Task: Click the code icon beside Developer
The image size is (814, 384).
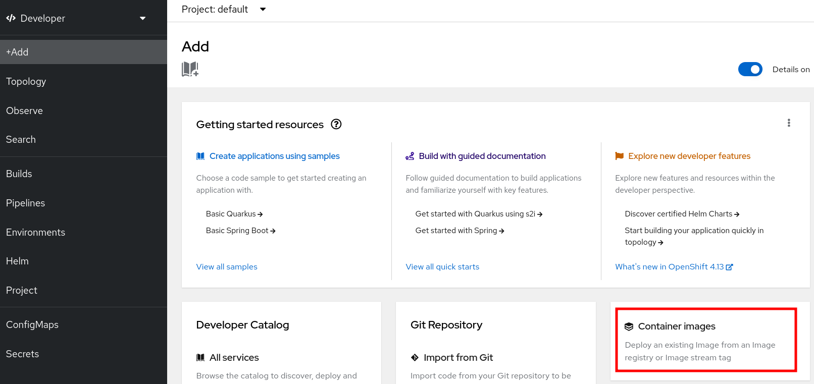Action: point(11,18)
